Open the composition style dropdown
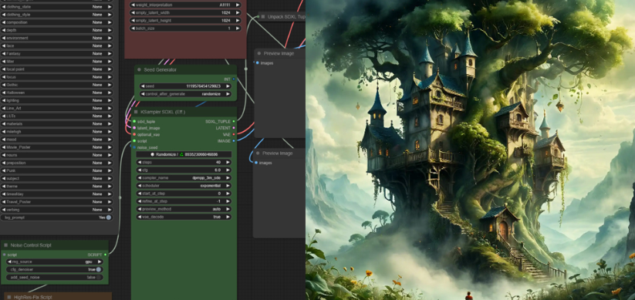The height and width of the screenshot is (300, 635). pyautogui.click(x=56, y=22)
